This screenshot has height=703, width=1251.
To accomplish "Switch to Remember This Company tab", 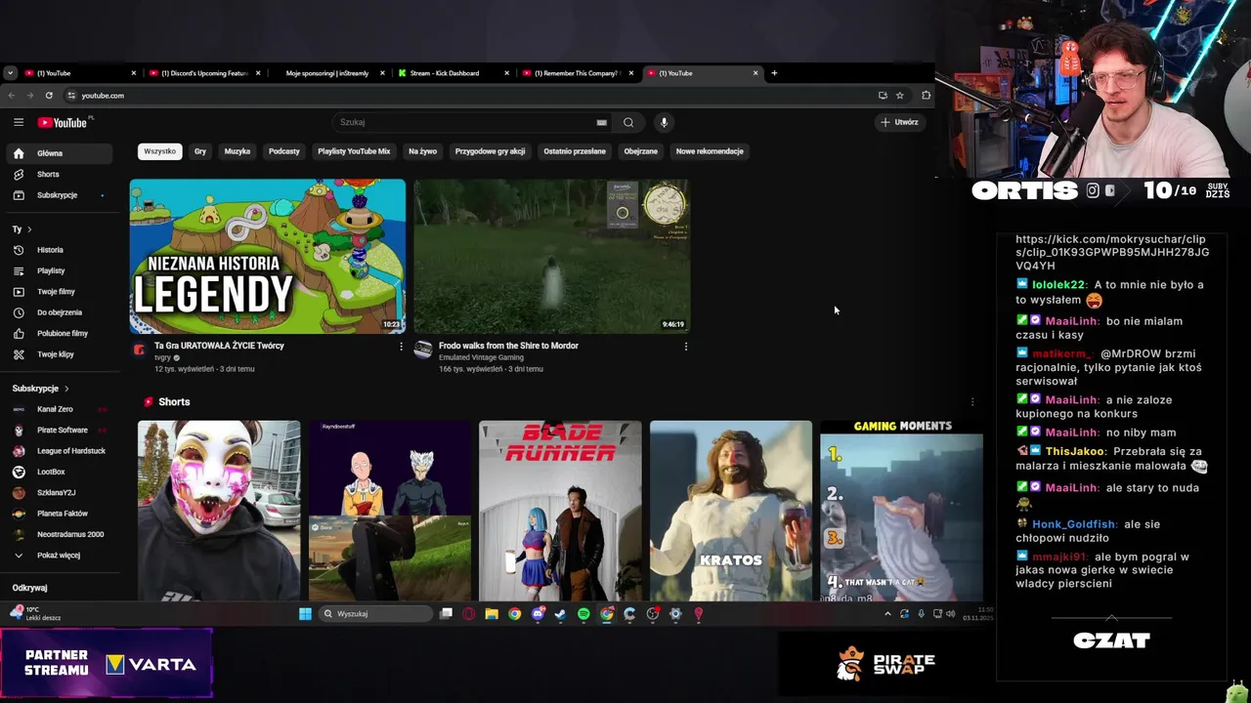I will tap(576, 73).
